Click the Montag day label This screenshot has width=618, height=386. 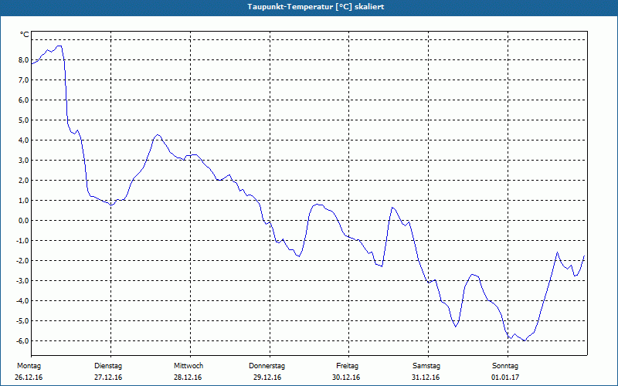(29, 366)
